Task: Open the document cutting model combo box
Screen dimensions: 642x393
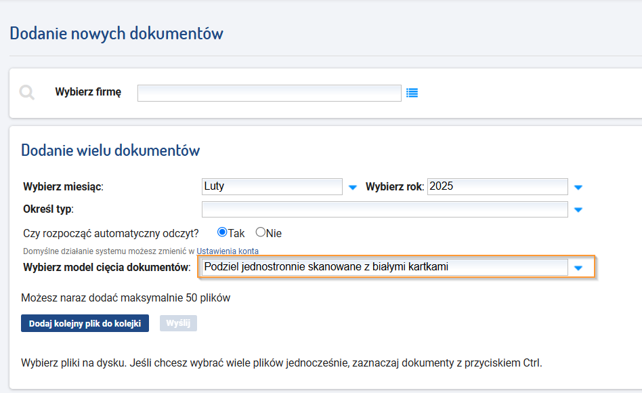Action: 385,267
